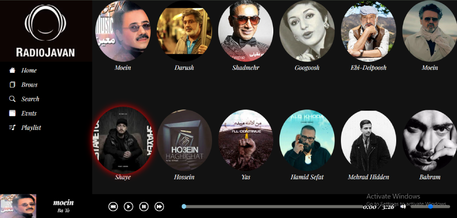Click the Yas name label
This screenshot has width=457, height=218.
tap(246, 177)
